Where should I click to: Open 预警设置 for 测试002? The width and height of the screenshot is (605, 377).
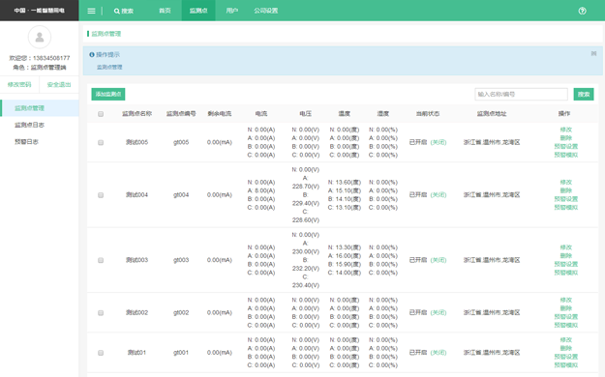point(566,317)
